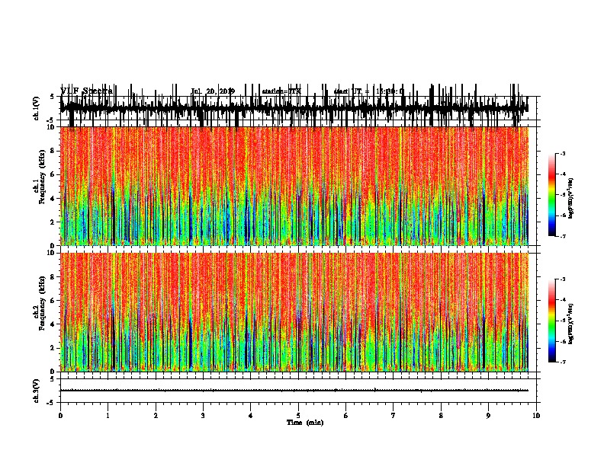This screenshot has height=466, width=604.
Task: Click the 'Time (min)' axis label
Action: pyautogui.click(x=305, y=423)
